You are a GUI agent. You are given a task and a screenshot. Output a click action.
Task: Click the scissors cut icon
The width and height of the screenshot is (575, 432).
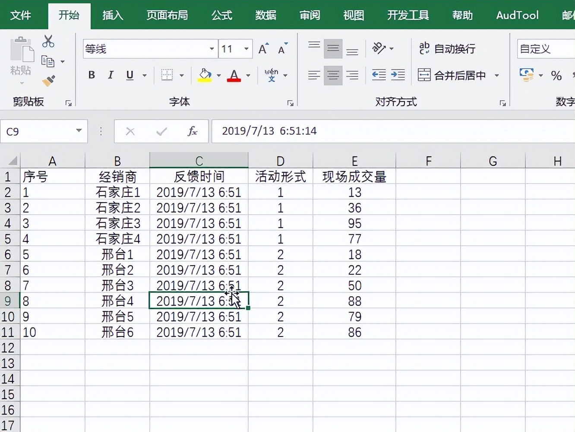tap(48, 41)
